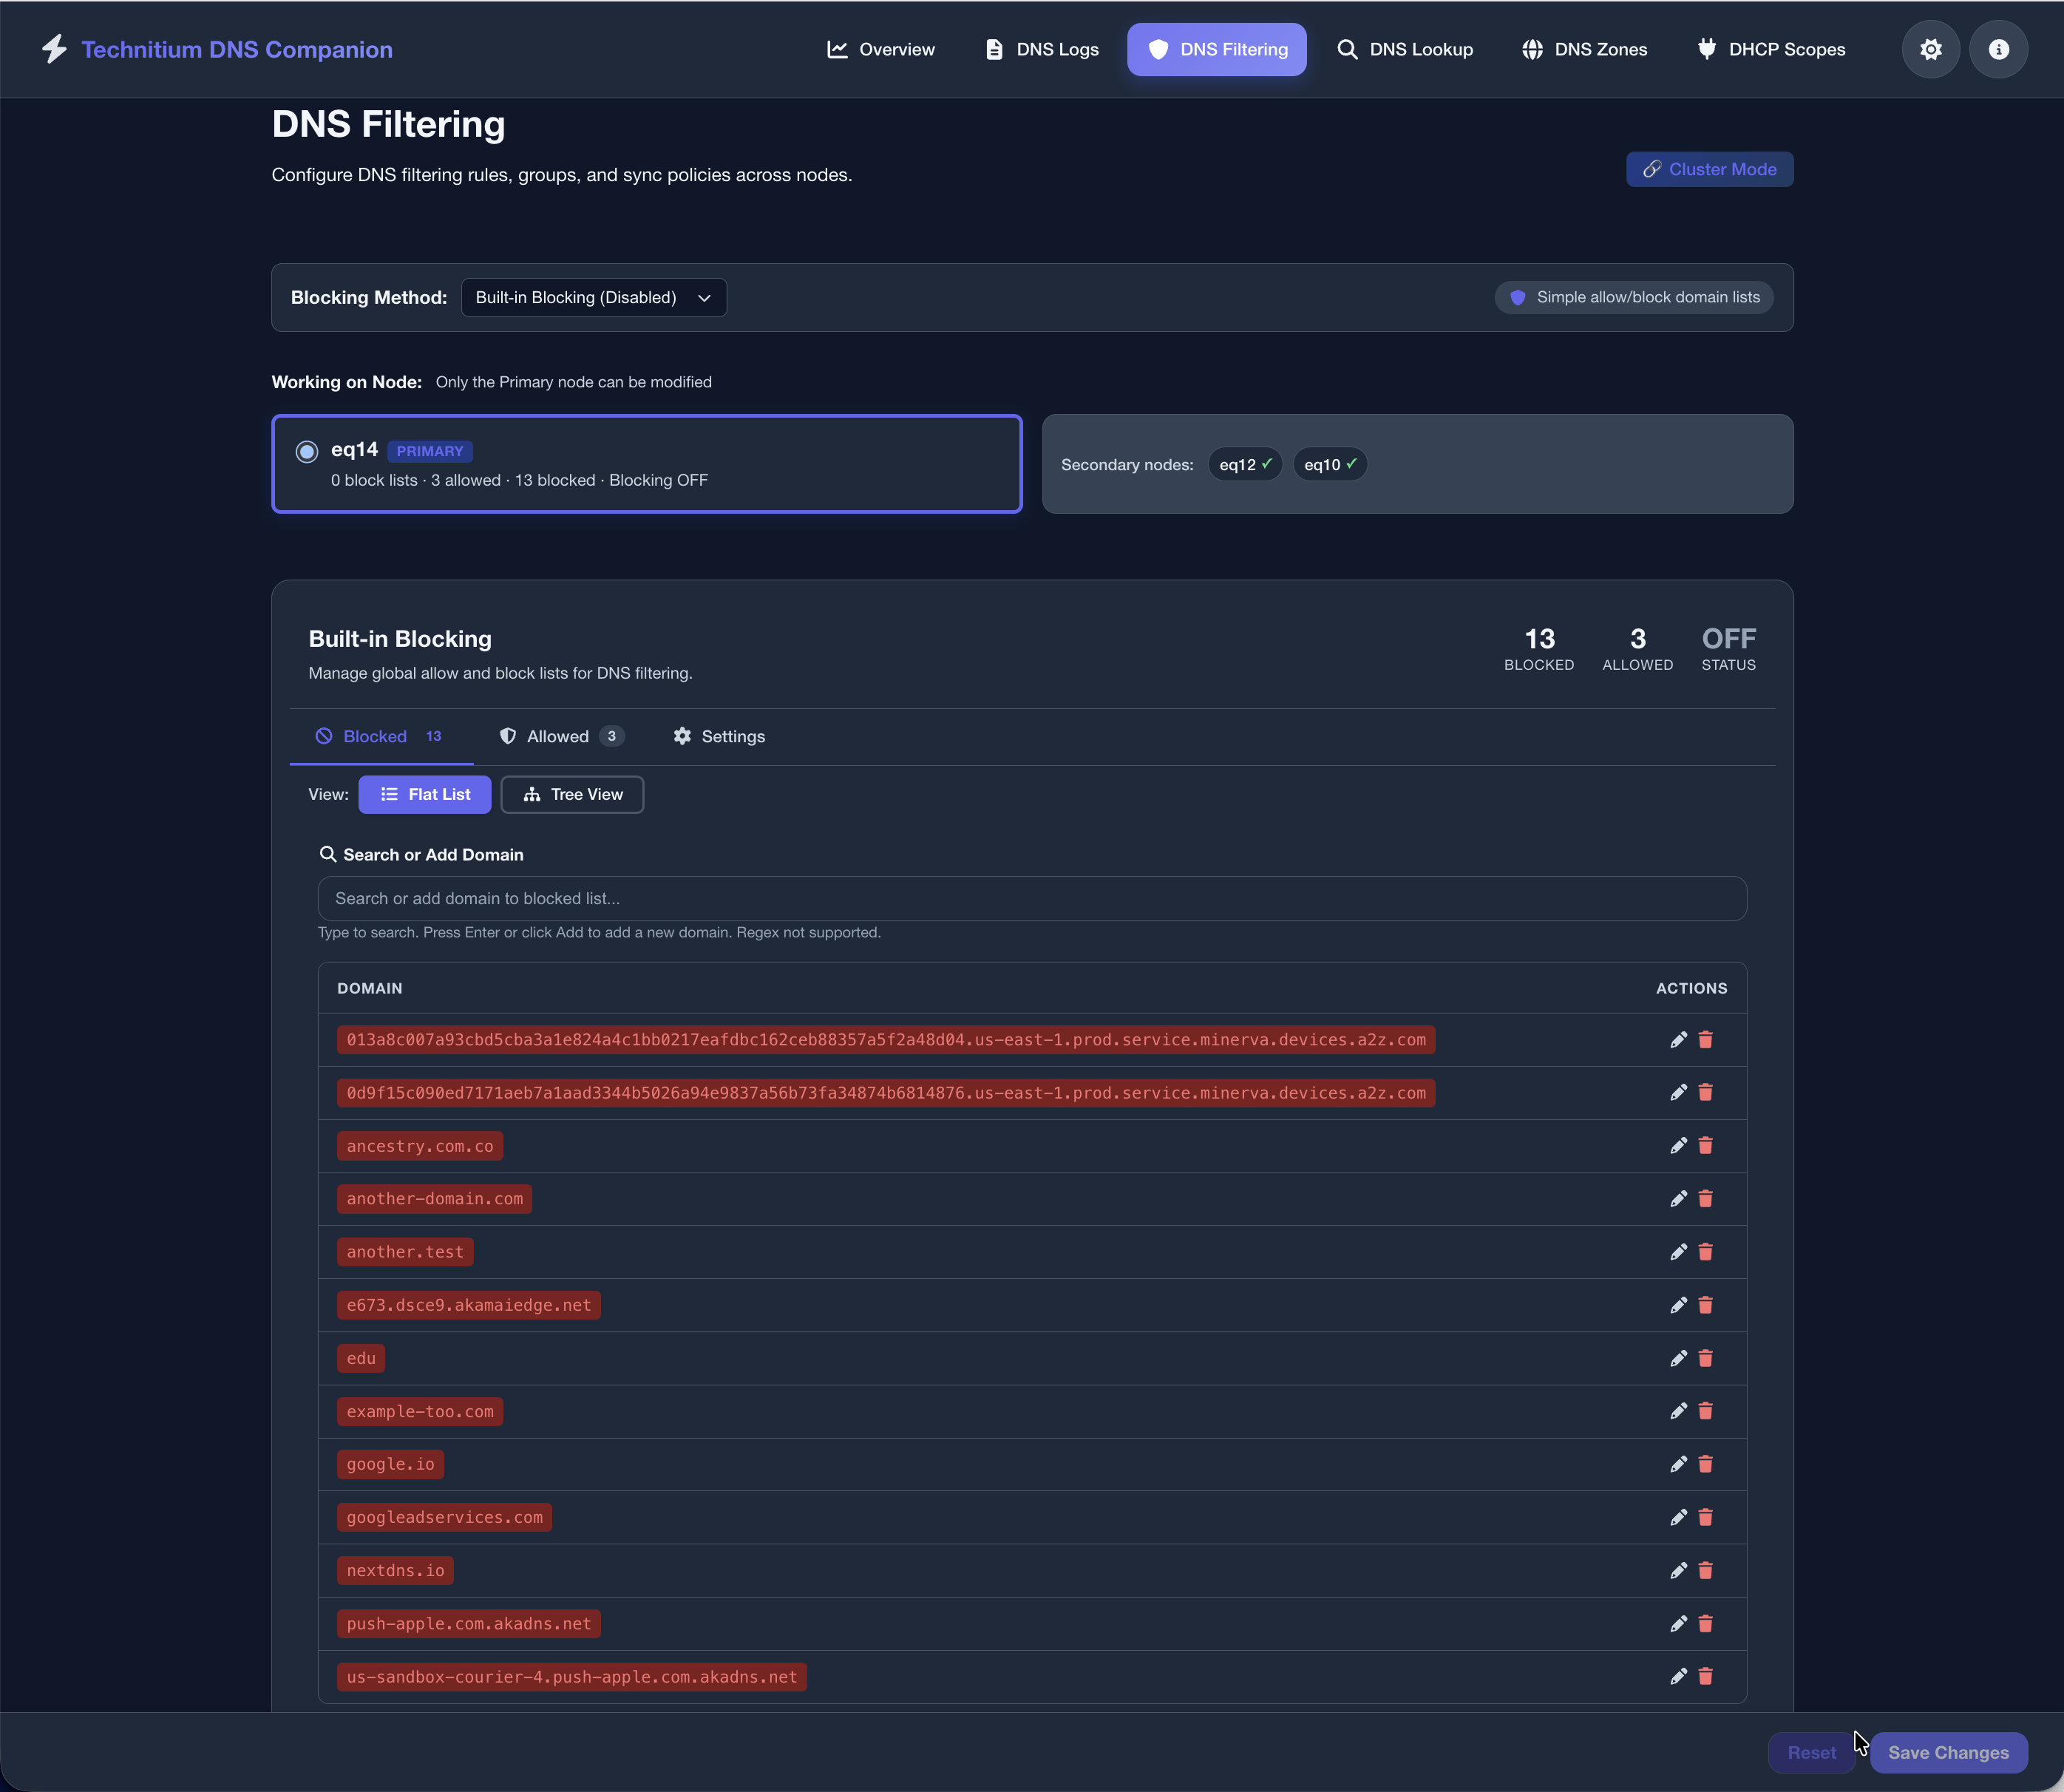
Task: Select the eq14 primary node radio
Action: pos(307,452)
